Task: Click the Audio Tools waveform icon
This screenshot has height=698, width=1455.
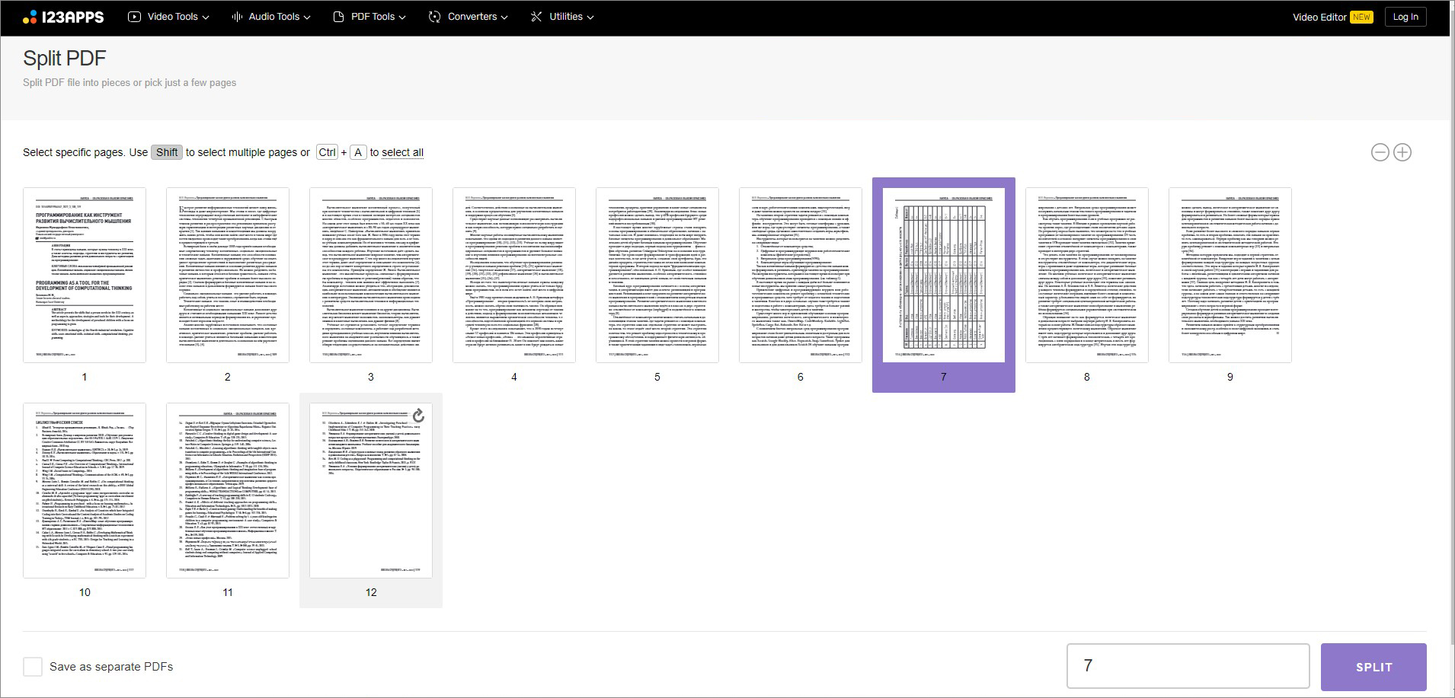Action: click(237, 17)
